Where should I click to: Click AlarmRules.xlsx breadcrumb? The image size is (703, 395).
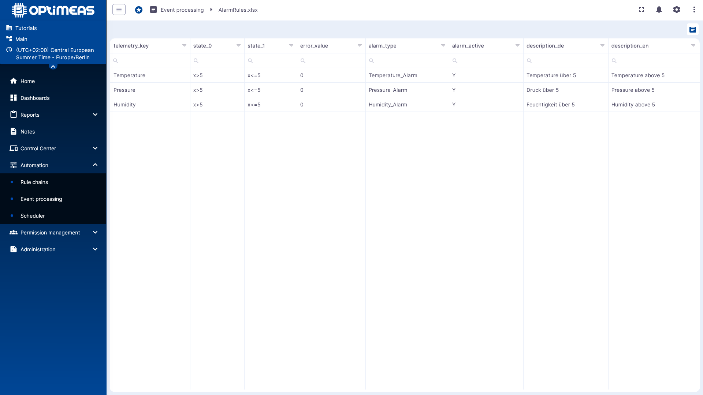pyautogui.click(x=238, y=10)
